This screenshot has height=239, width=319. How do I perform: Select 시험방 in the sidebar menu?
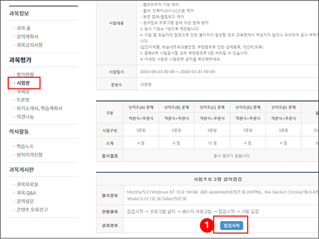(23, 83)
